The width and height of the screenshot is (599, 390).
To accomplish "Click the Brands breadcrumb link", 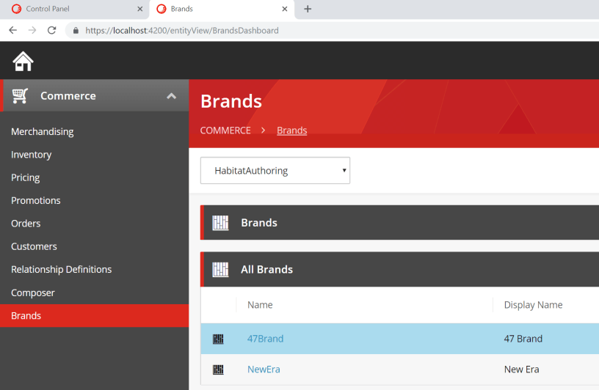I will [291, 130].
